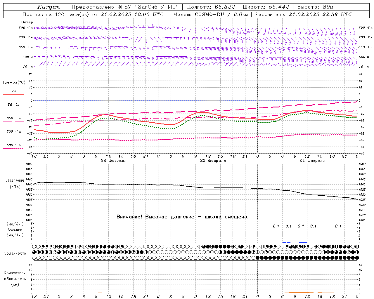
Task: Click the solid line sample under 2м legend
Action: 13,94
